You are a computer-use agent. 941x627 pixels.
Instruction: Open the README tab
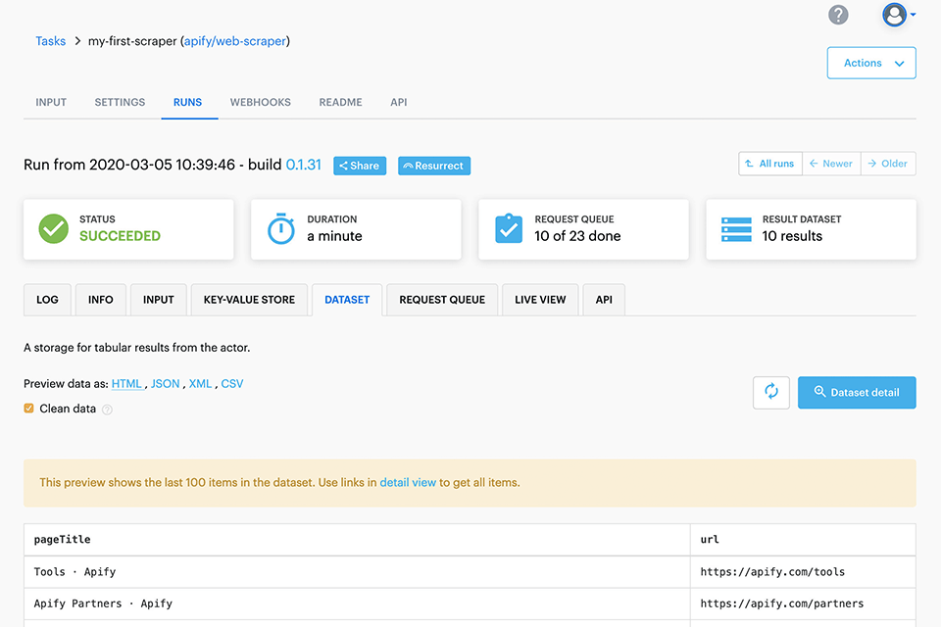[340, 102]
